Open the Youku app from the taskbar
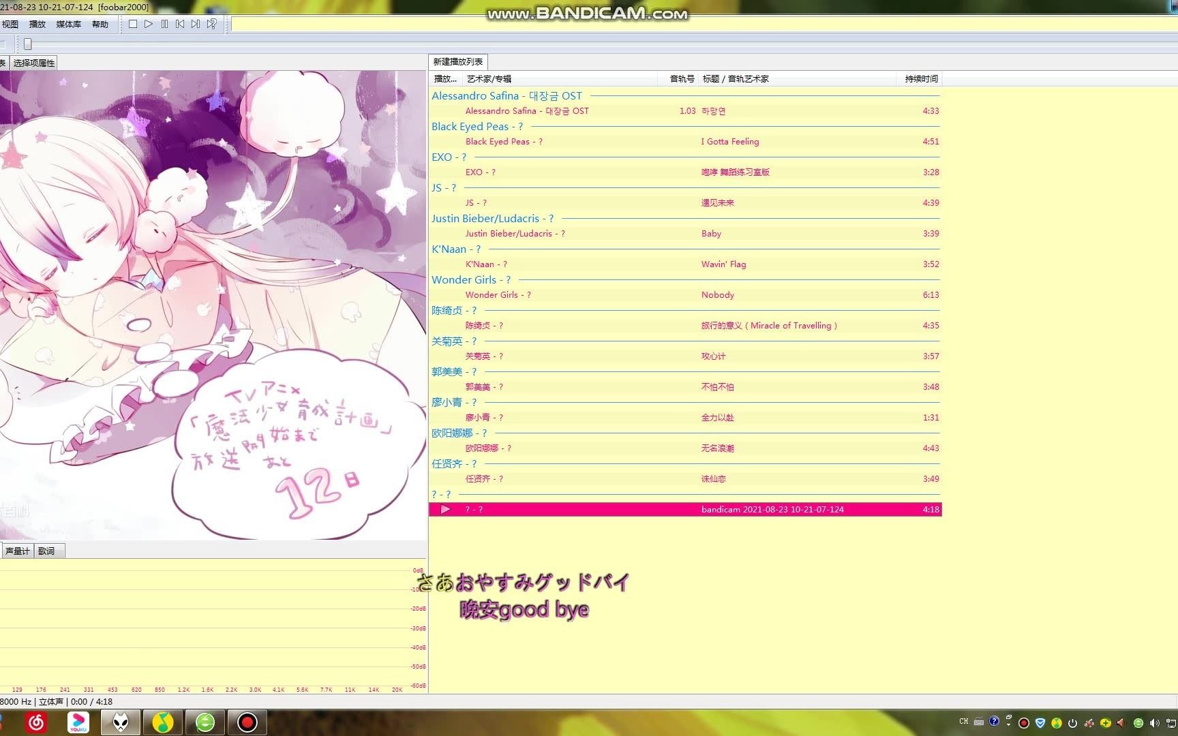The image size is (1178, 736). click(x=78, y=722)
